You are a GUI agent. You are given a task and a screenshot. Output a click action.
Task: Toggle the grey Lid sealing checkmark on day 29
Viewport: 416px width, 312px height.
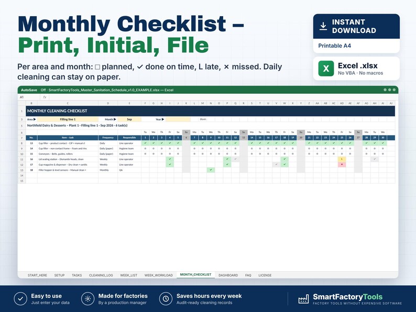tap(375, 159)
